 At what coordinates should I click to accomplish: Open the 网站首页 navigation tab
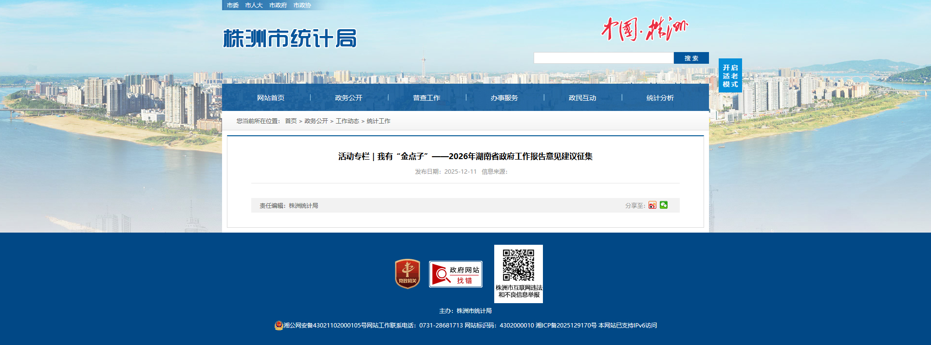coord(271,98)
